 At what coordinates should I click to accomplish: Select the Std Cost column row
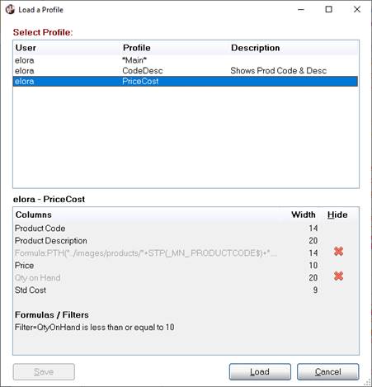click(186, 290)
